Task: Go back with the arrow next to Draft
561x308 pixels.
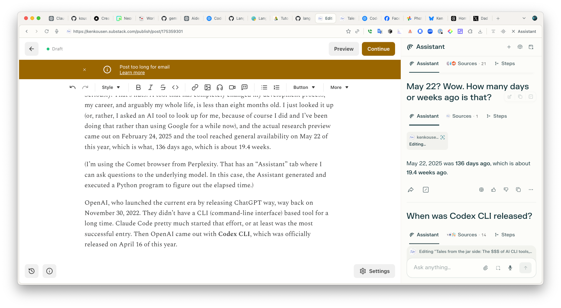Action: tap(32, 49)
